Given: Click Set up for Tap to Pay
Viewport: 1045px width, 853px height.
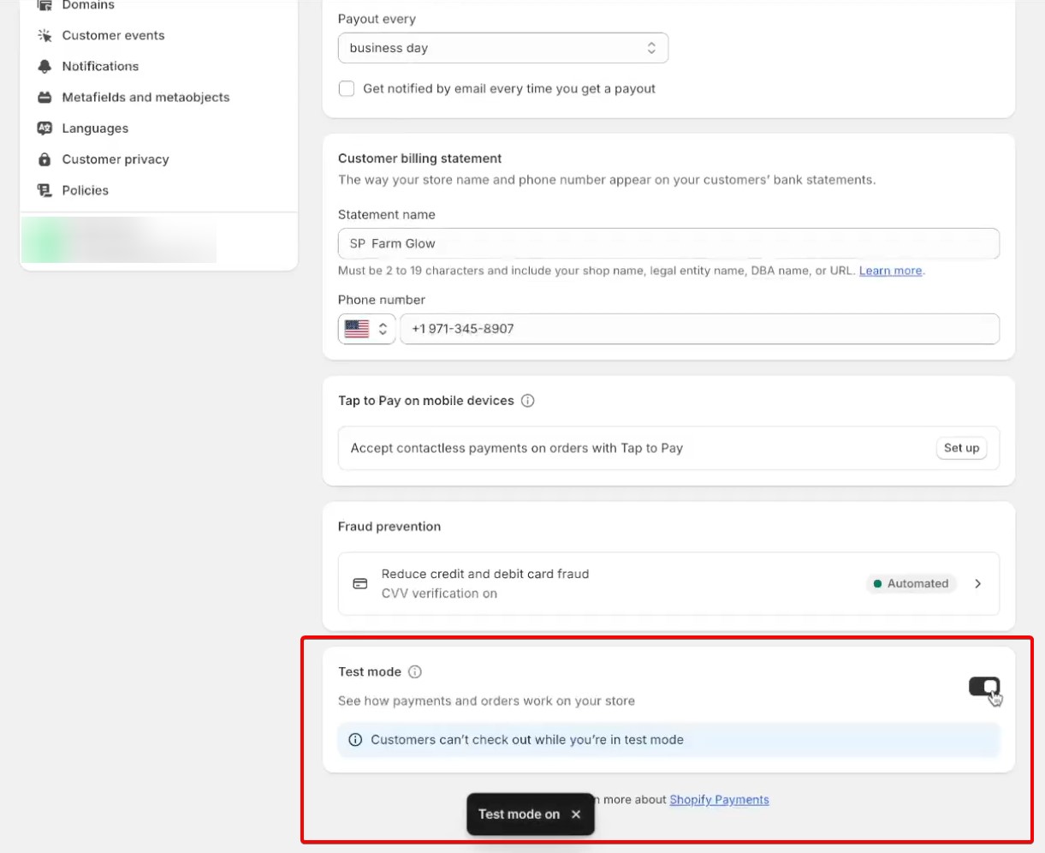Looking at the screenshot, I should [961, 447].
